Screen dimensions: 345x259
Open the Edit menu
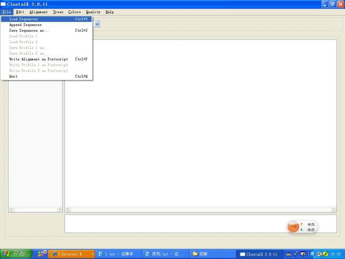tap(20, 12)
